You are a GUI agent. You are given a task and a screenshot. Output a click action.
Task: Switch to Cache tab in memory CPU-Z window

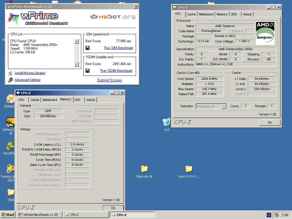pos(35,100)
